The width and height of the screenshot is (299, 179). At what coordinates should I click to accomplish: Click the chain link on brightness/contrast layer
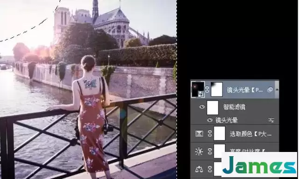(210, 151)
